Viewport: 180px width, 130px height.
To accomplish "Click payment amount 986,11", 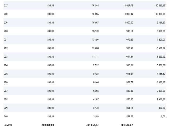I will [130, 31].
